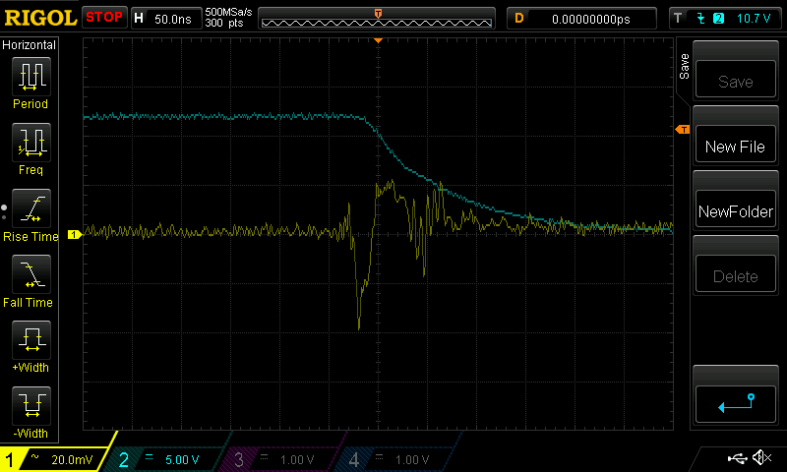Select the -Width measurement icon
This screenshot has width=787, height=472.
(x=31, y=406)
